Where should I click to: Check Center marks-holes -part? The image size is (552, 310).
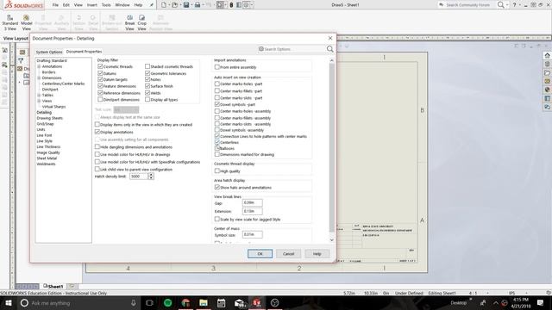[x=217, y=84]
